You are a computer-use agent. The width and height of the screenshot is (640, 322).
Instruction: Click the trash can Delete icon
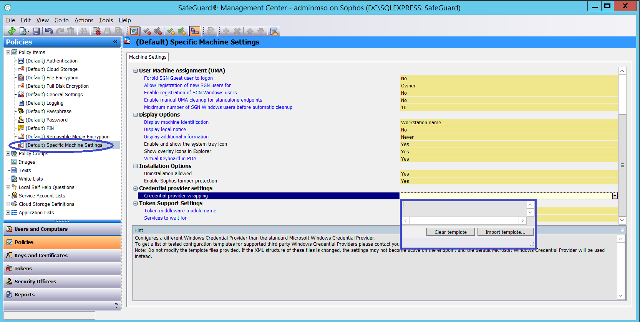[x=71, y=31]
